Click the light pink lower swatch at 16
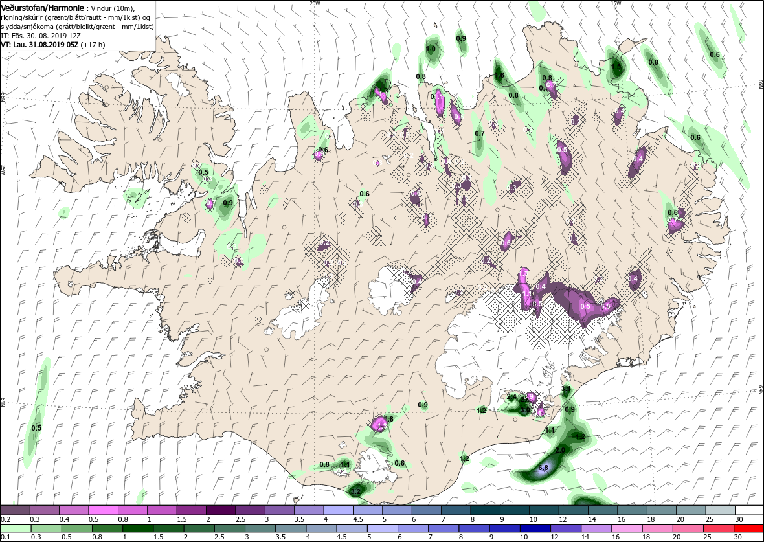 tap(626, 528)
